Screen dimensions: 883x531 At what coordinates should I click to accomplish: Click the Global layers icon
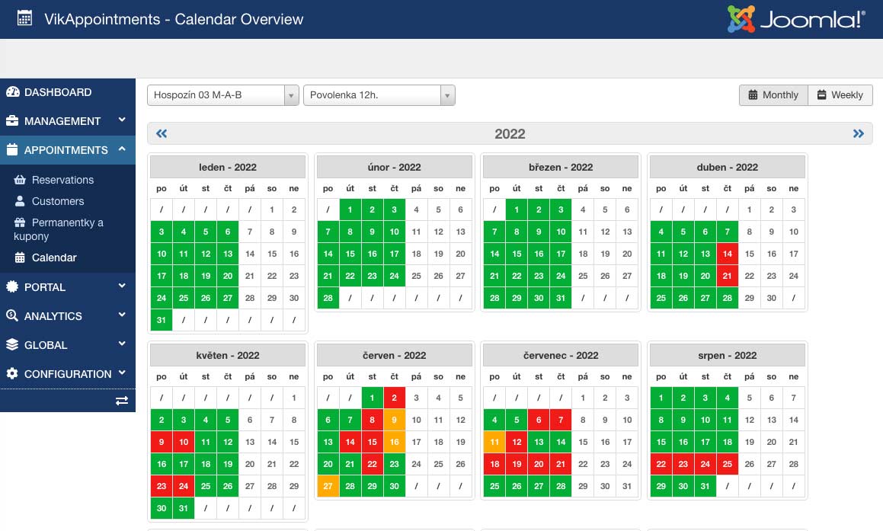click(x=12, y=344)
